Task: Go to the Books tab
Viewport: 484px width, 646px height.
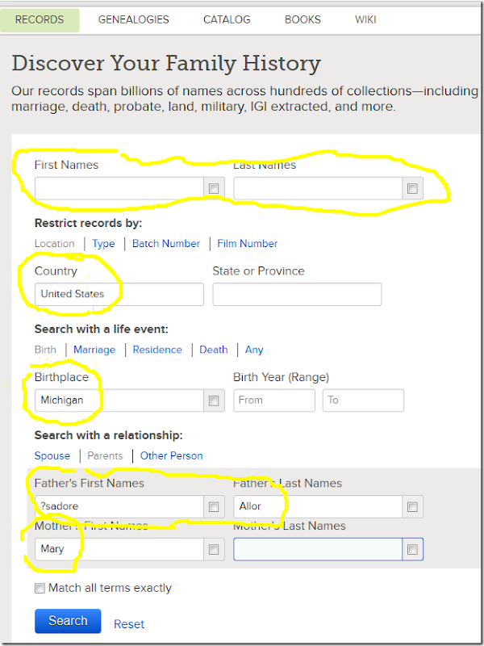Action: [302, 19]
